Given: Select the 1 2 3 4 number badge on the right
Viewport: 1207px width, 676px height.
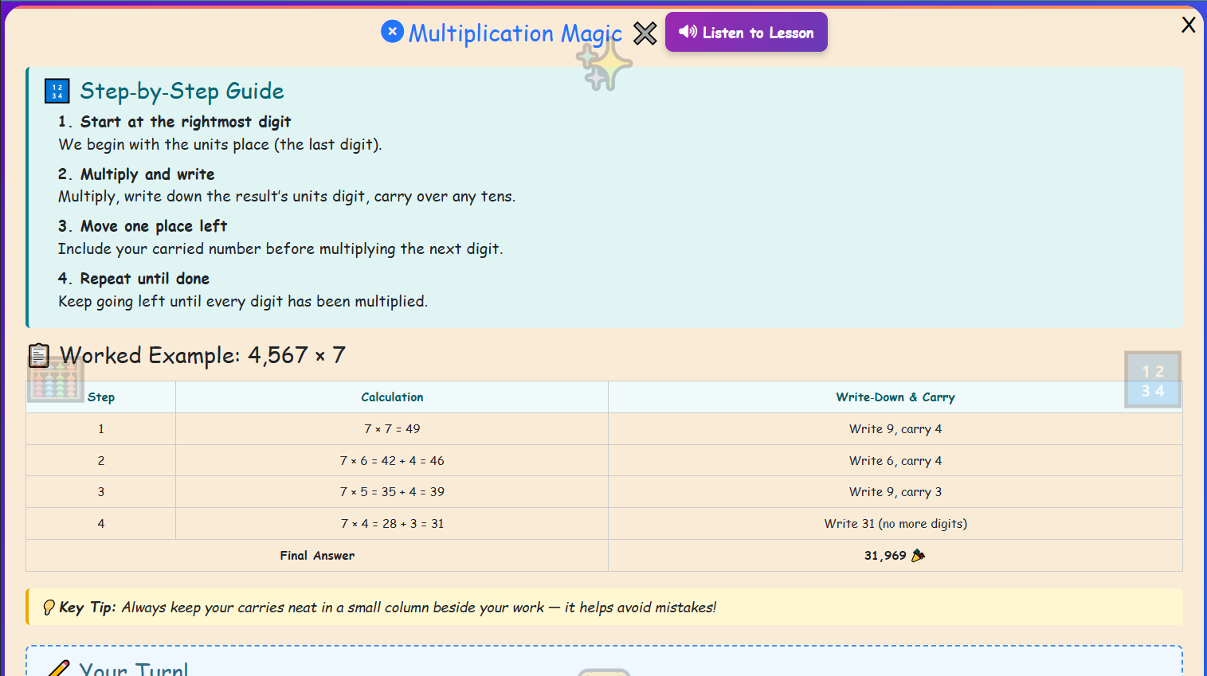Looking at the screenshot, I should point(1152,380).
